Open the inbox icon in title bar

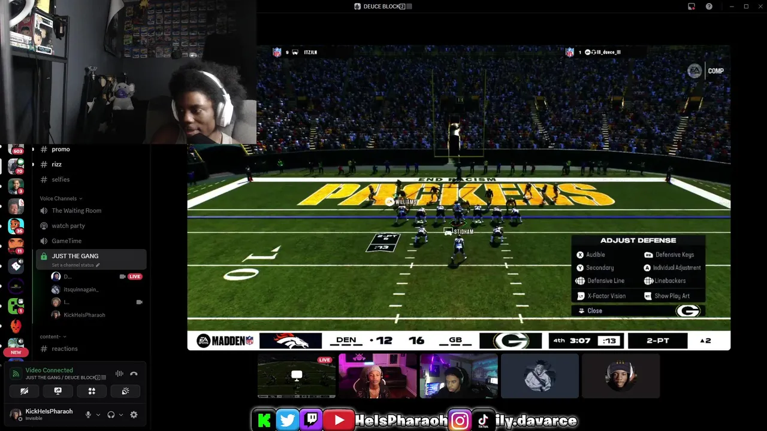click(x=691, y=7)
